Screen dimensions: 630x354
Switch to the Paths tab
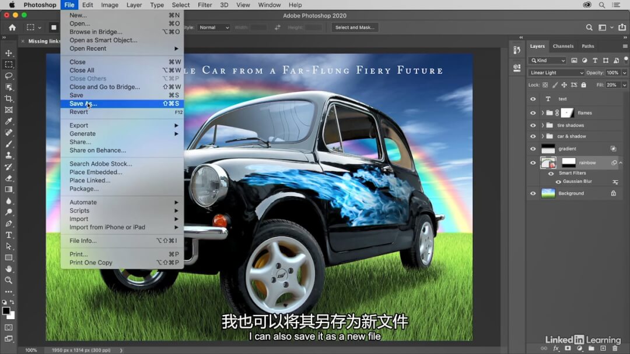pos(588,46)
